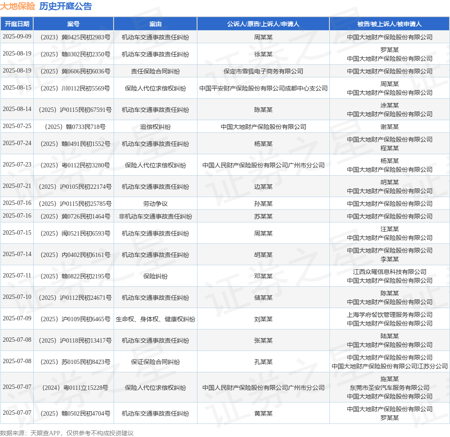Viewport: 450px width, 437px height.
Task: Select plaintiff 苏某某
Action: (x=263, y=216)
